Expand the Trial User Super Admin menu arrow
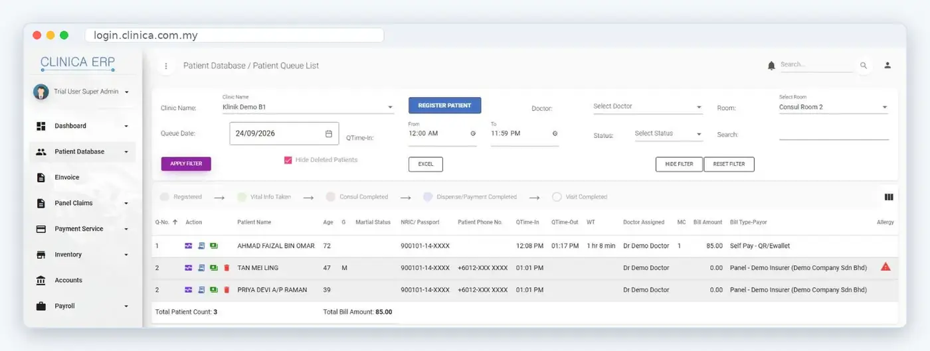Image resolution: width=930 pixels, height=351 pixels. 126,92
